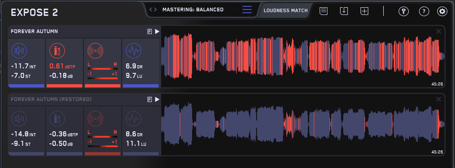Click the 45:26 duration on Forever Autumn

click(x=437, y=84)
